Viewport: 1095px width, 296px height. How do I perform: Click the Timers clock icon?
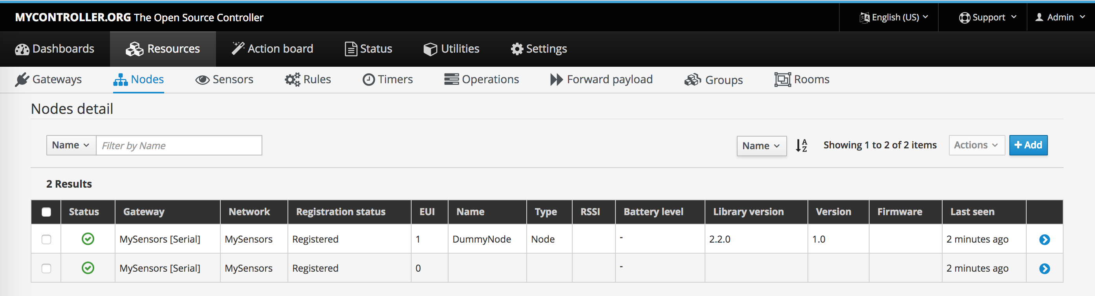[x=368, y=80]
